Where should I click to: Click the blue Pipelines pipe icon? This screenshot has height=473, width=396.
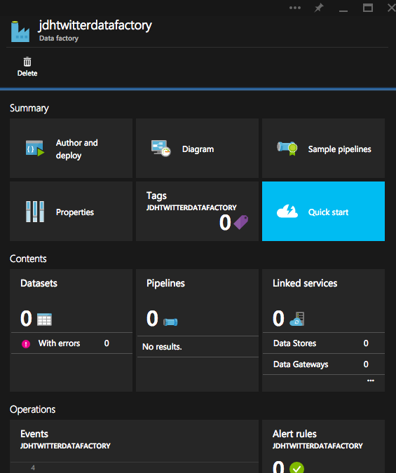tap(170, 322)
